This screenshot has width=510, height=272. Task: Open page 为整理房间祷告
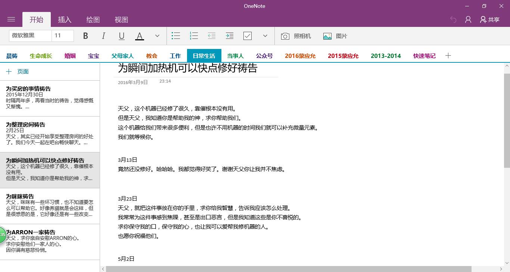pyautogui.click(x=50, y=134)
